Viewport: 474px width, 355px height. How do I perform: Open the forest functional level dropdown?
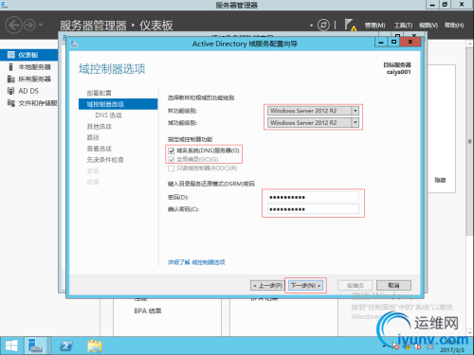coord(313,111)
